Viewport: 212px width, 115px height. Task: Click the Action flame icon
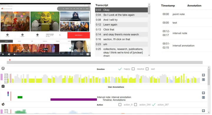[3, 104]
